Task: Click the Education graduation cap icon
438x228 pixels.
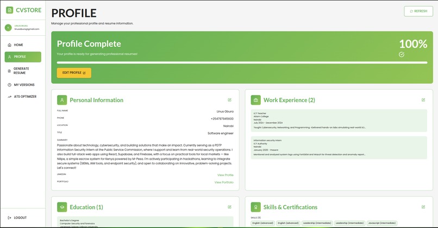Action: click(62, 207)
